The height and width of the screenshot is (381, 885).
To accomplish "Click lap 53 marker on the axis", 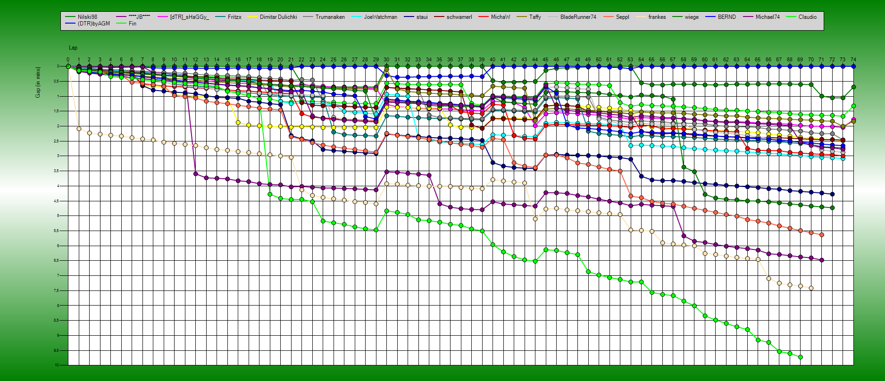I will 630,60.
